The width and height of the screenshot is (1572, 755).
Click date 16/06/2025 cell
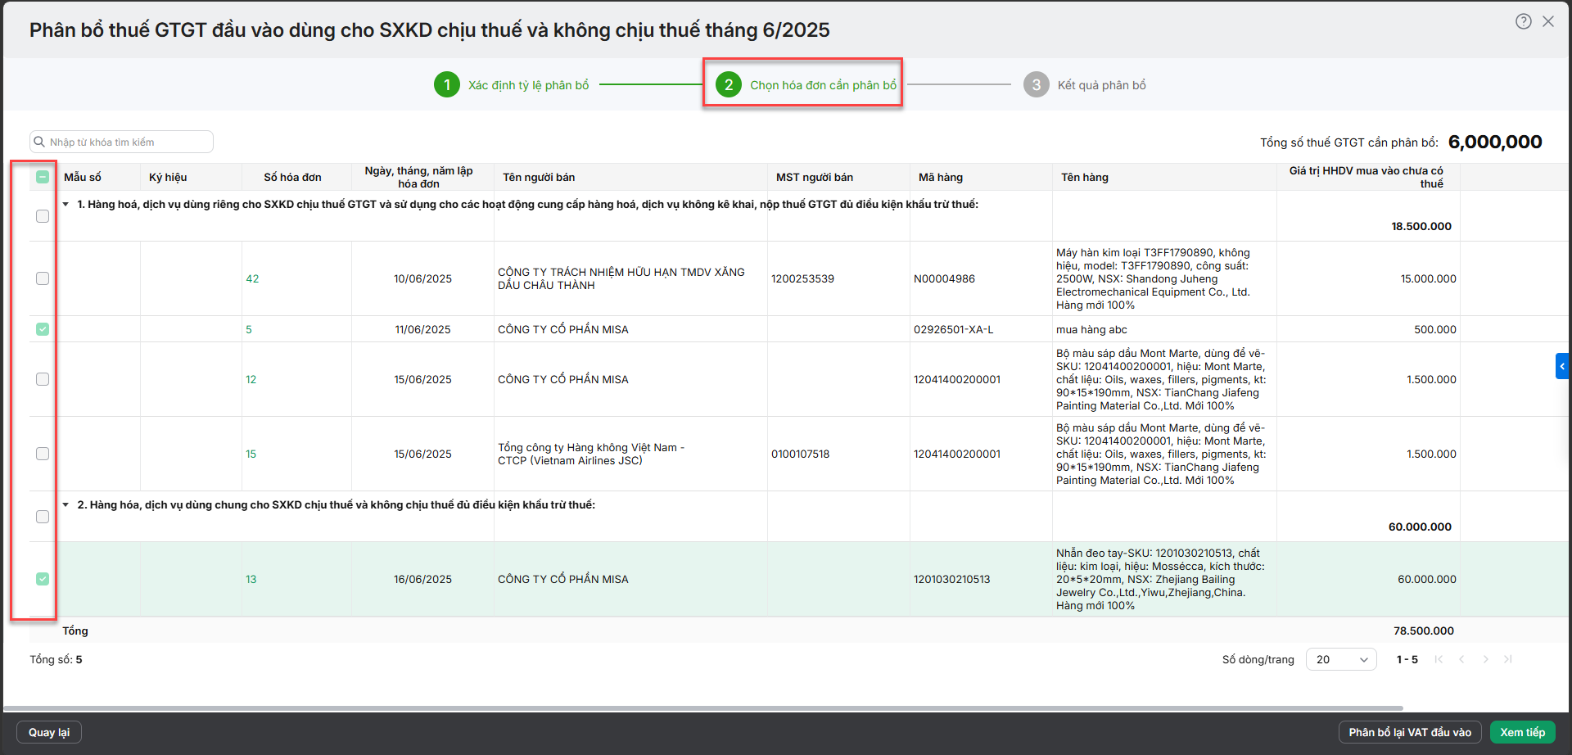click(x=422, y=579)
